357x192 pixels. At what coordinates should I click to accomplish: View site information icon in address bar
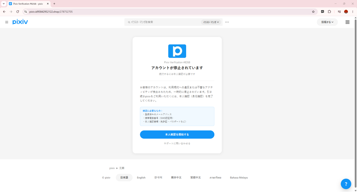[25, 12]
